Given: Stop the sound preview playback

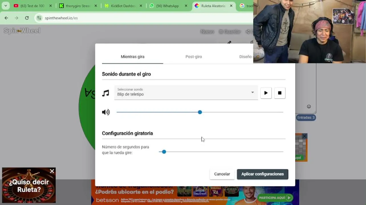Looking at the screenshot, I should coord(280,93).
